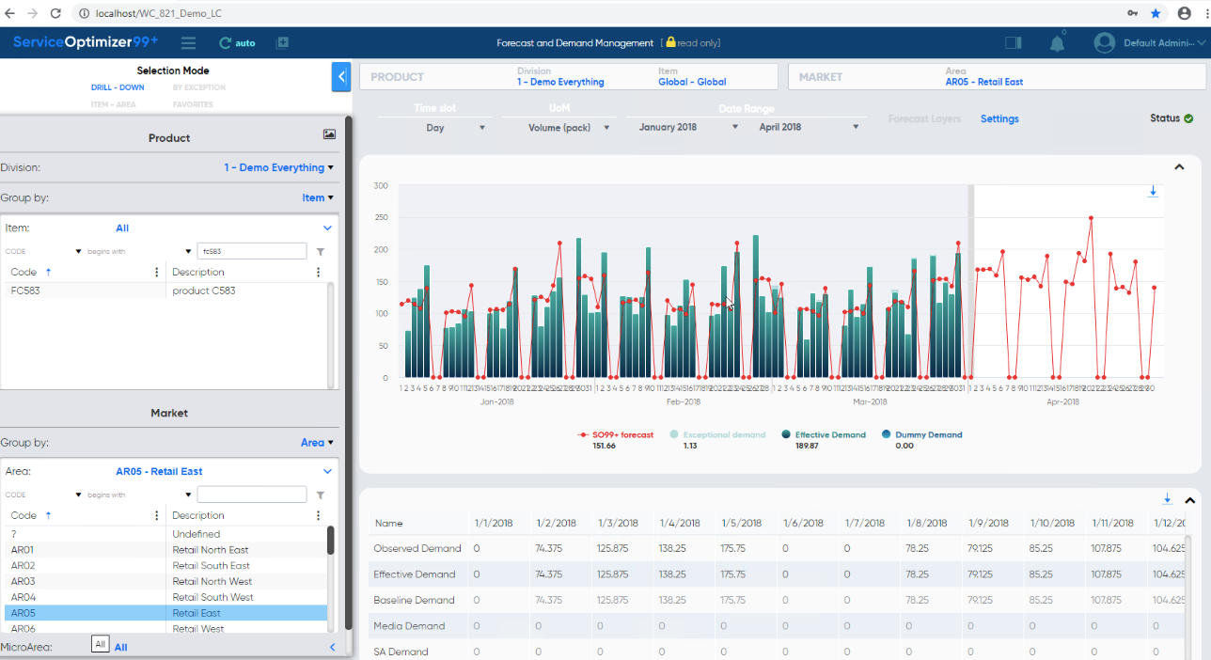Click the Item filter funnel icon
This screenshot has height=660, width=1211.
pos(321,252)
